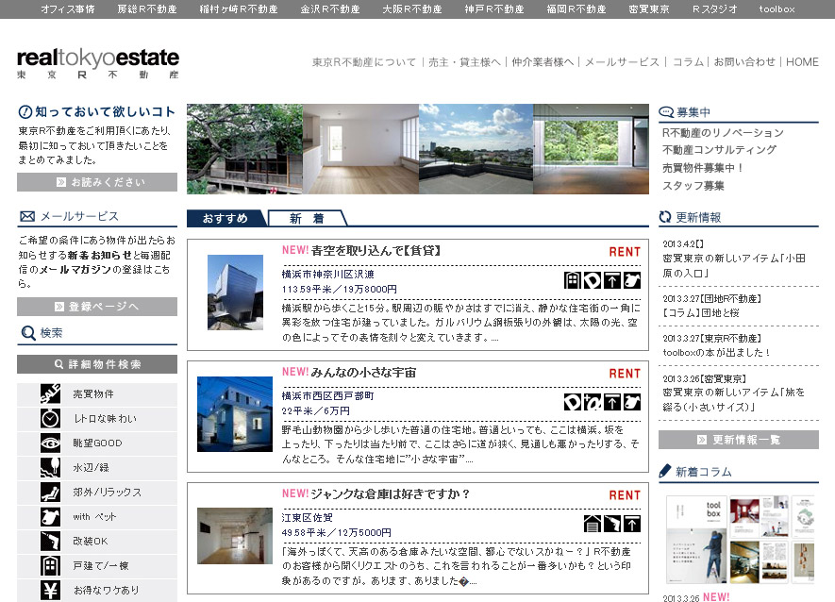Select the レトロな味わい clock icon
The width and height of the screenshot is (835, 602).
tap(51, 418)
